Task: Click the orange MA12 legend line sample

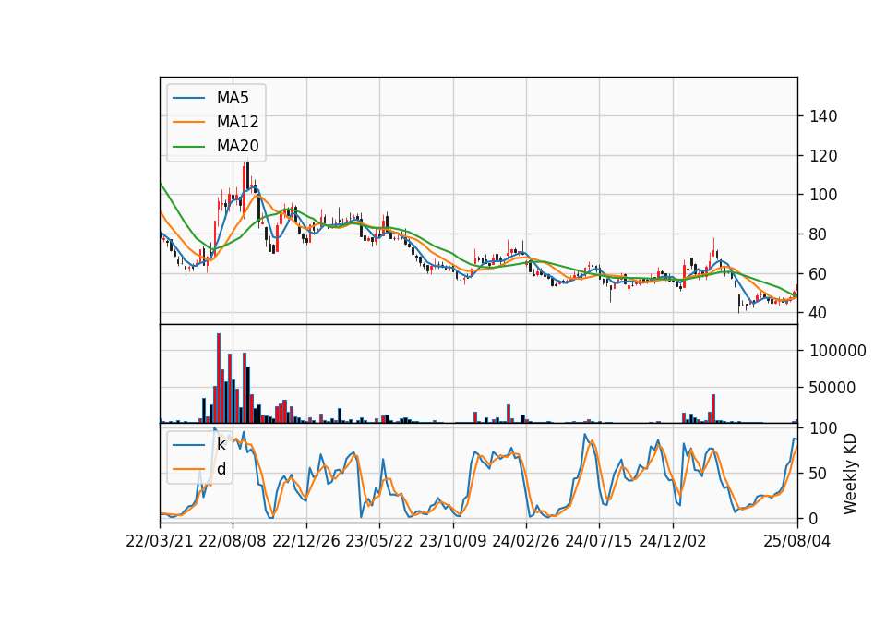Action: (188, 122)
